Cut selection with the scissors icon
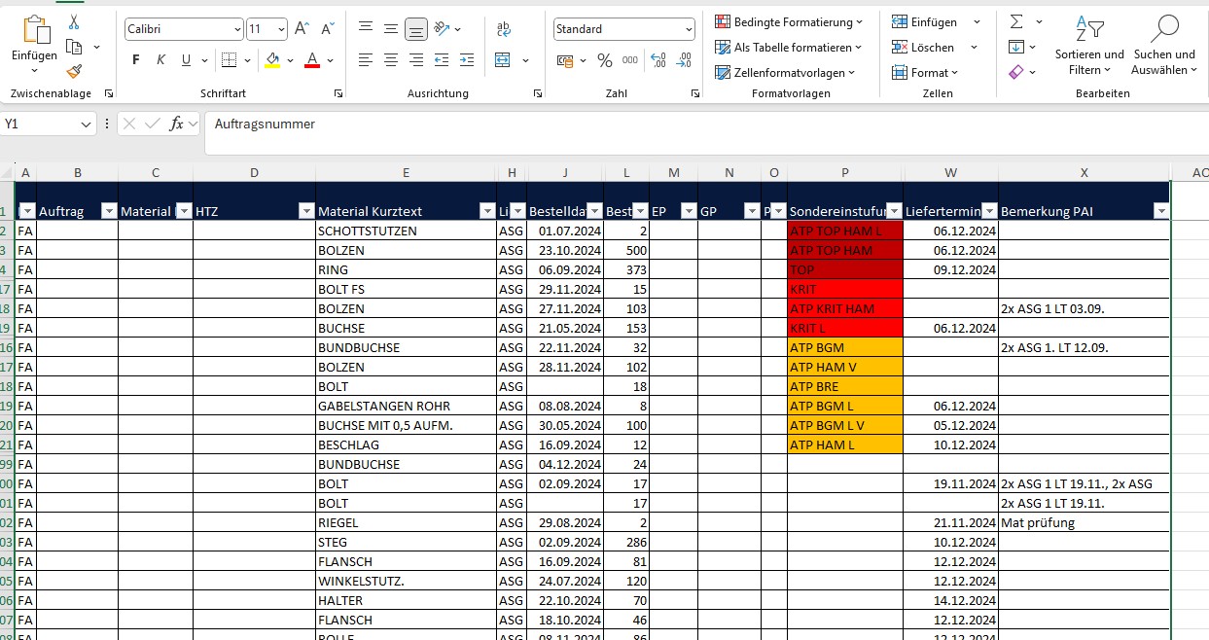Image resolution: width=1209 pixels, height=640 pixels. coord(74,21)
